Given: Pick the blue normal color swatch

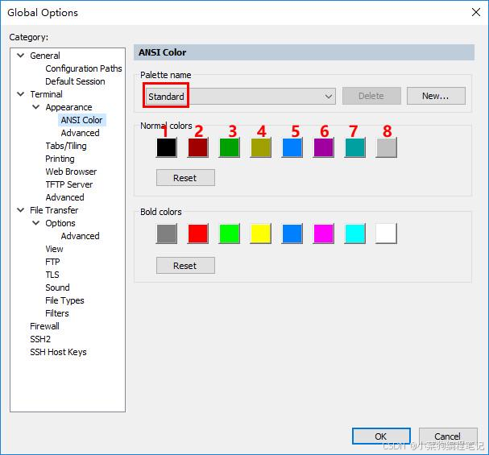Looking at the screenshot, I should tap(292, 147).
